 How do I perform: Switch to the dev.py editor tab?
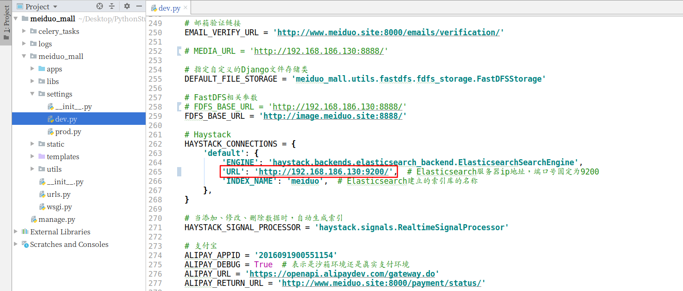(x=168, y=7)
